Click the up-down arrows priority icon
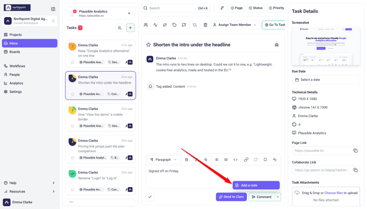 165,25
